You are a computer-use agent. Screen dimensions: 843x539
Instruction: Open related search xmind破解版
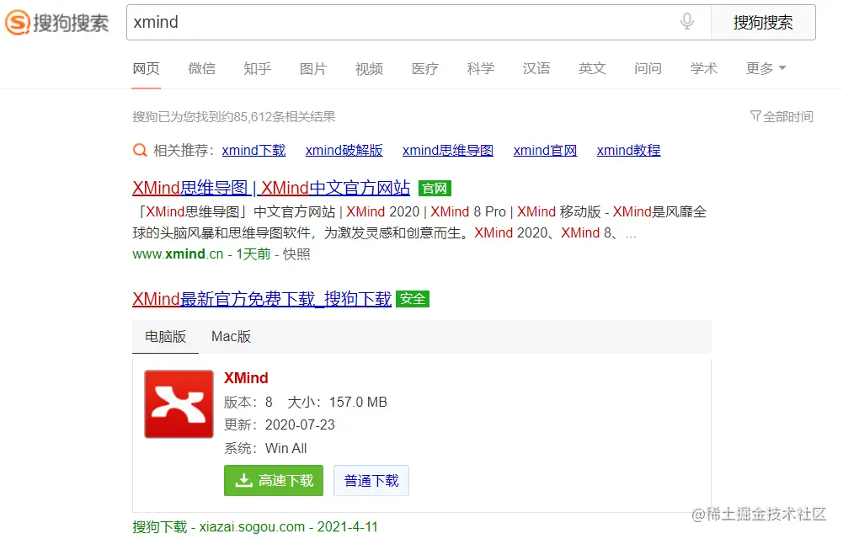(344, 151)
